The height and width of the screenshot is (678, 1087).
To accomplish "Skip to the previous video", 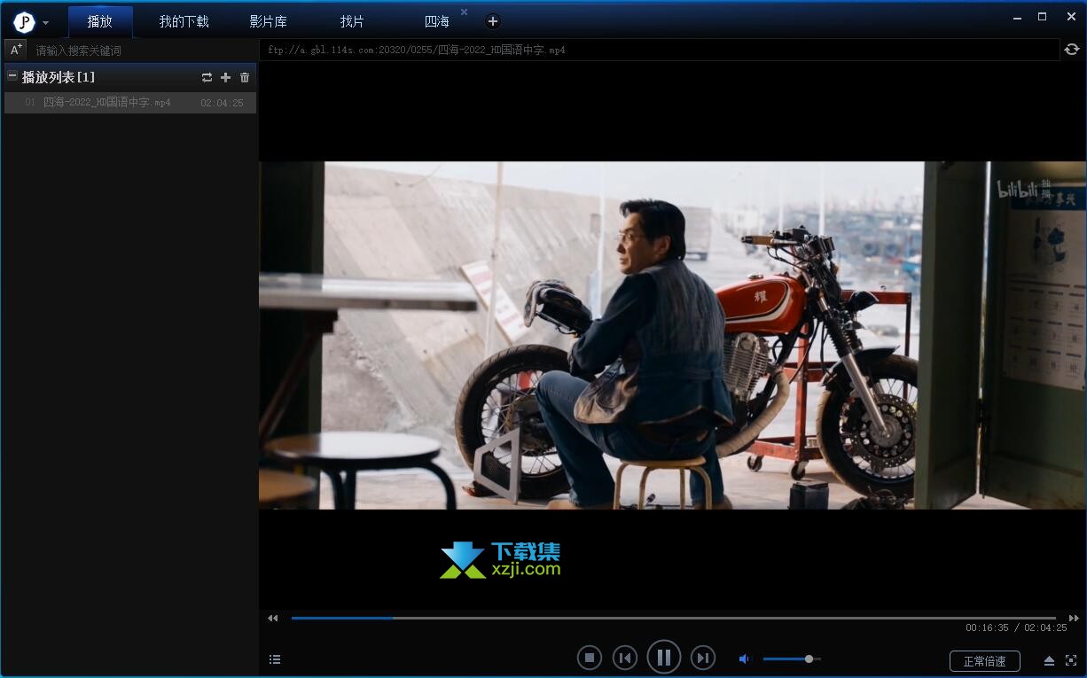I will 625,658.
